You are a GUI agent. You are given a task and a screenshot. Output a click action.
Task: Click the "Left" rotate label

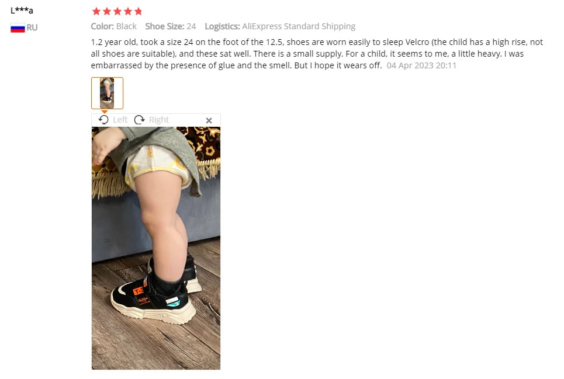[x=120, y=120]
